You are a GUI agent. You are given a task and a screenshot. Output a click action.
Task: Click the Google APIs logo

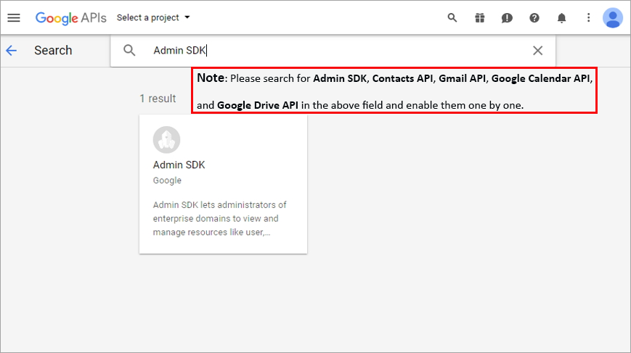pyautogui.click(x=71, y=18)
